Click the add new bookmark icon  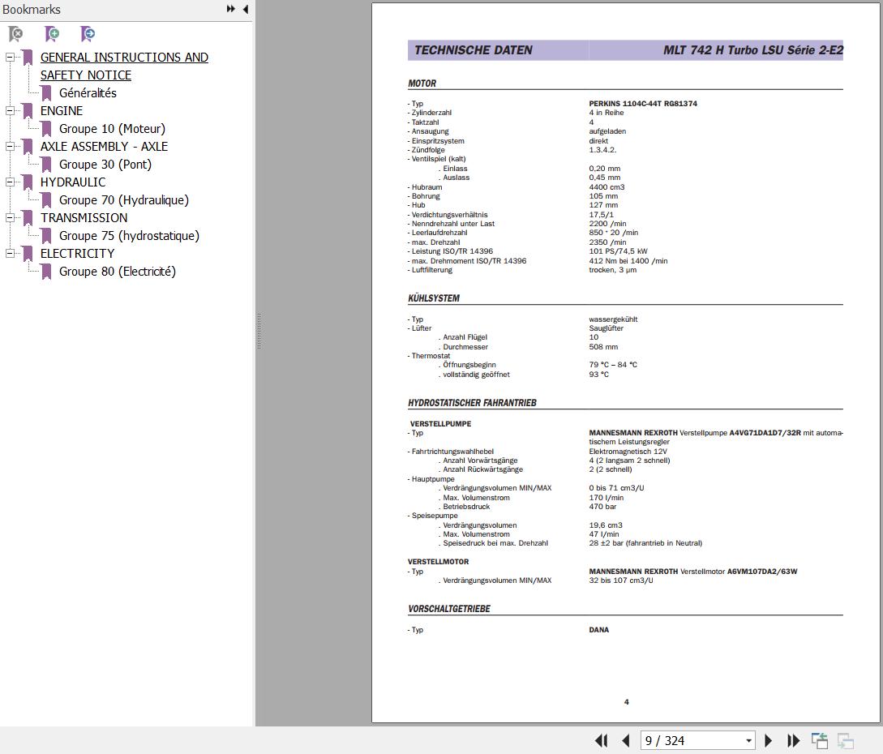[x=52, y=34]
